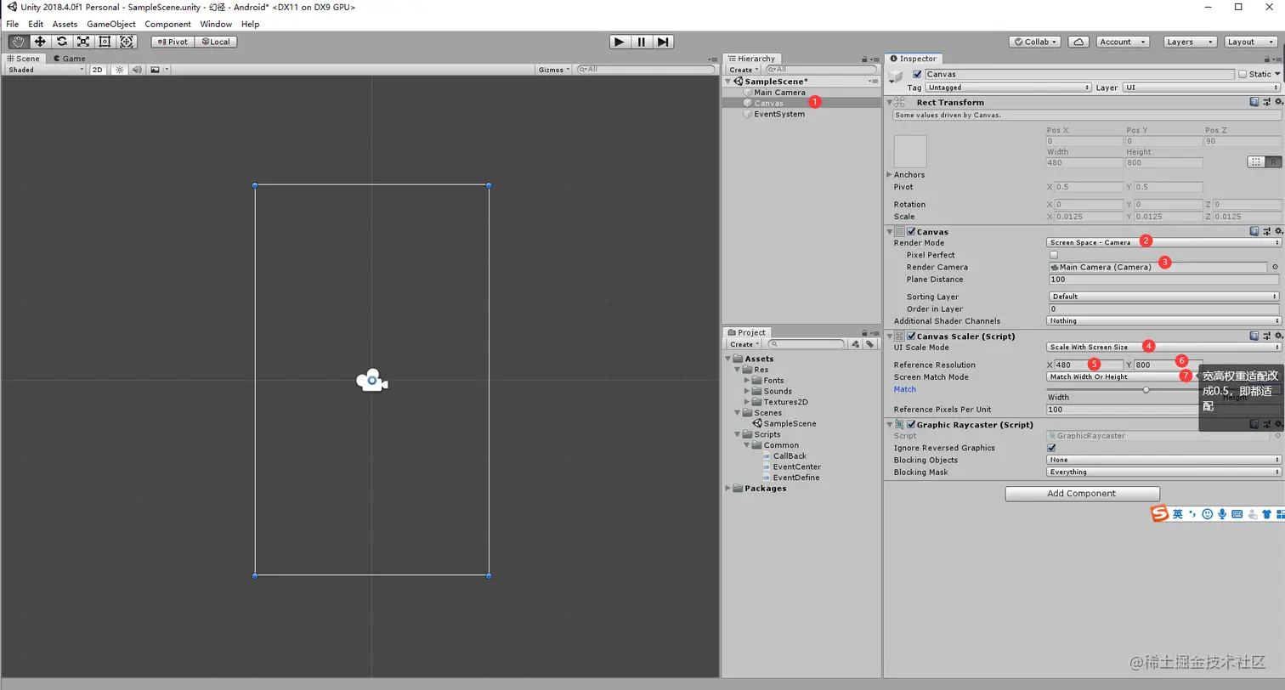Open Render Mode dropdown
The image size is (1285, 690).
tap(1163, 243)
